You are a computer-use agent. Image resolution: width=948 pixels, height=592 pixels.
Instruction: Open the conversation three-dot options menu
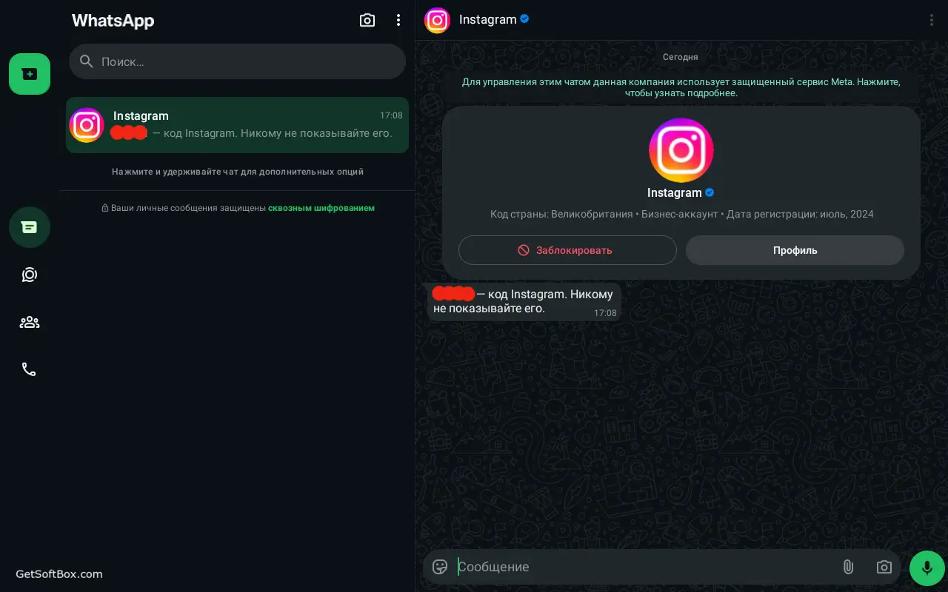[x=932, y=20]
